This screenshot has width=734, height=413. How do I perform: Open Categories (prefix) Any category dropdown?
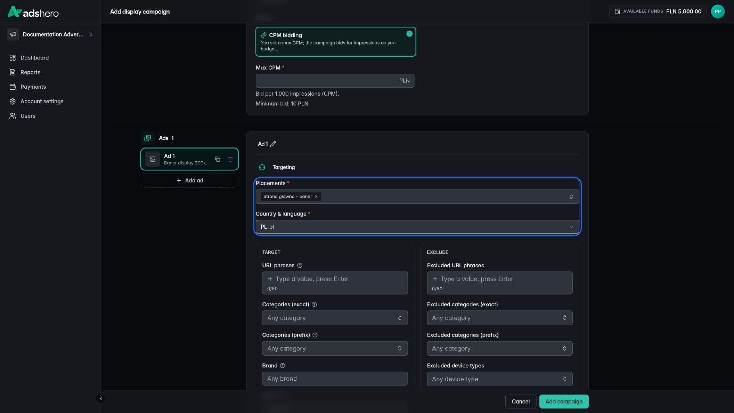(x=335, y=348)
